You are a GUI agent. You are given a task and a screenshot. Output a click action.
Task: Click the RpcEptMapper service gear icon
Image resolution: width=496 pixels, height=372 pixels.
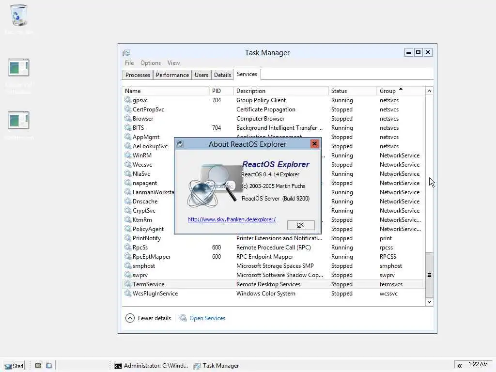128,256
